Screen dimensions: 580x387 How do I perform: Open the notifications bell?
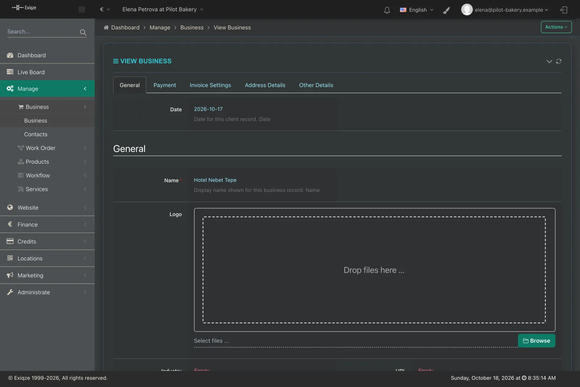pyautogui.click(x=387, y=10)
